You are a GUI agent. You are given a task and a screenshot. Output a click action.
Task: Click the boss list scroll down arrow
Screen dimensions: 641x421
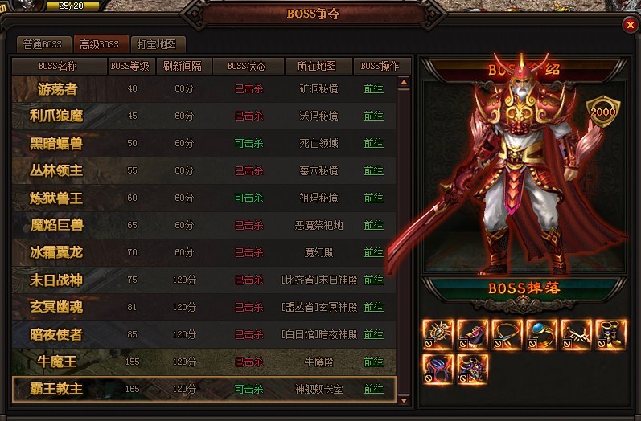(404, 400)
